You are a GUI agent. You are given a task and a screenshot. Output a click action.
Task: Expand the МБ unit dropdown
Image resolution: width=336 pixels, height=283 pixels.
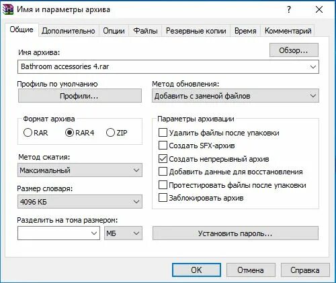123,233
